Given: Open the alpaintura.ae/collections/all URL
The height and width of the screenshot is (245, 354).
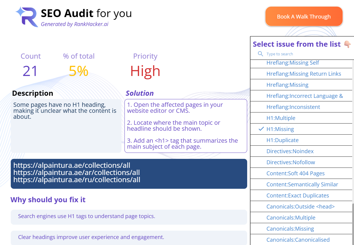Looking at the screenshot, I should pyautogui.click(x=72, y=165).
